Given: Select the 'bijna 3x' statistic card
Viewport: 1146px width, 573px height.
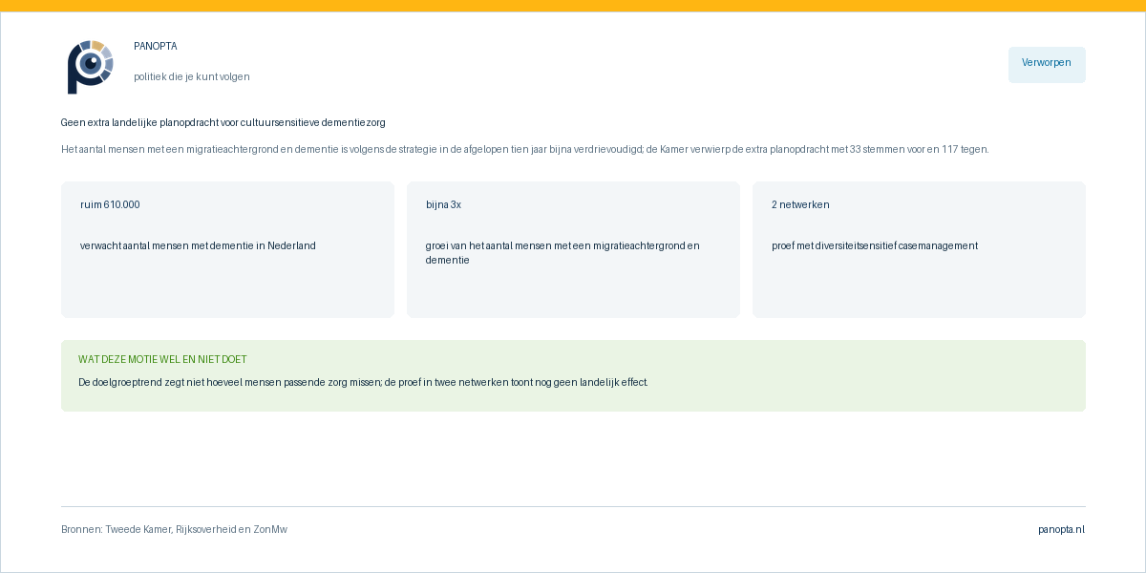Looking at the screenshot, I should click(573, 249).
